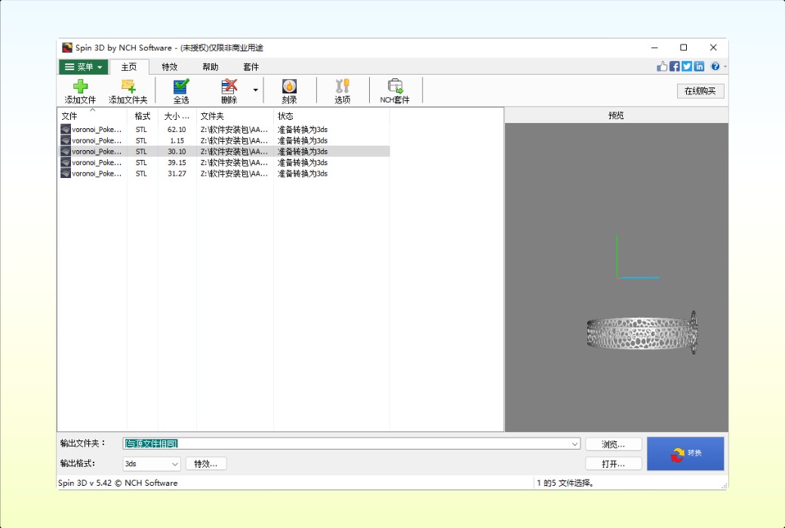
Task: Click 准备转换为3ds status in the 39.15 row
Action: click(303, 162)
